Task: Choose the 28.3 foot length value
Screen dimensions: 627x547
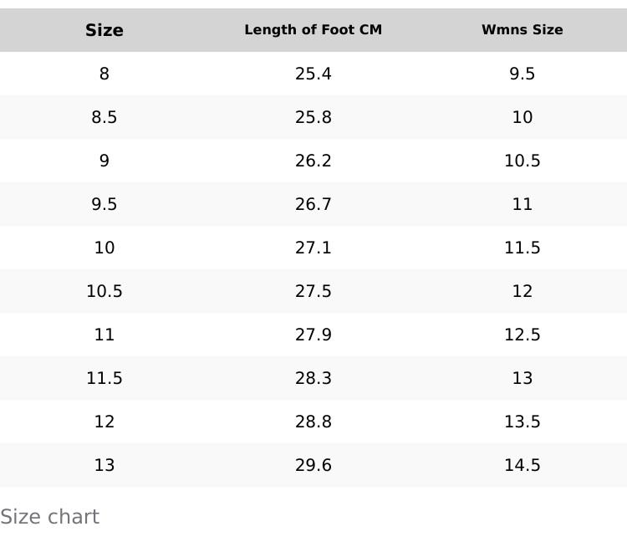Action: (313, 378)
